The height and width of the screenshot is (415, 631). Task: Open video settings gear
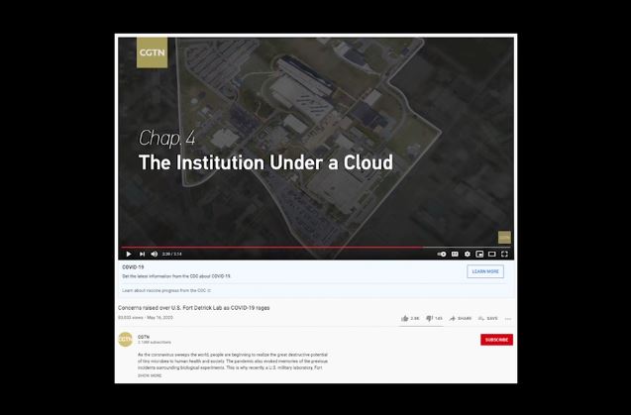[468, 254]
